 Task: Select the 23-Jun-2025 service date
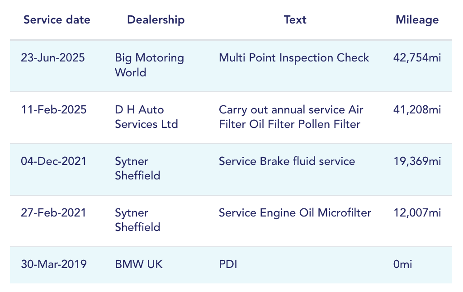click(54, 58)
